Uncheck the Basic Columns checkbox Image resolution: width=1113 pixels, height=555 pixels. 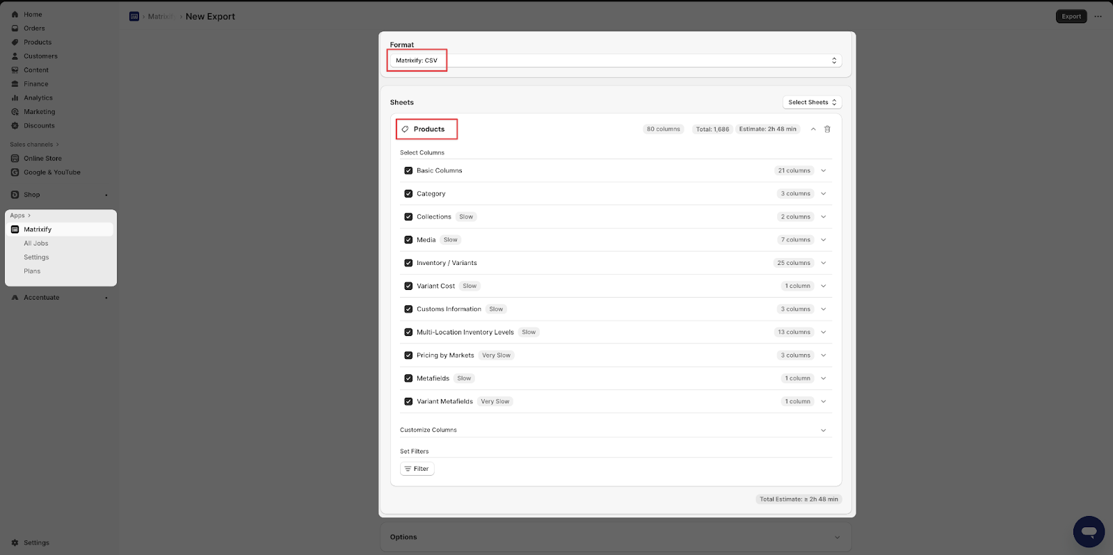pos(408,170)
